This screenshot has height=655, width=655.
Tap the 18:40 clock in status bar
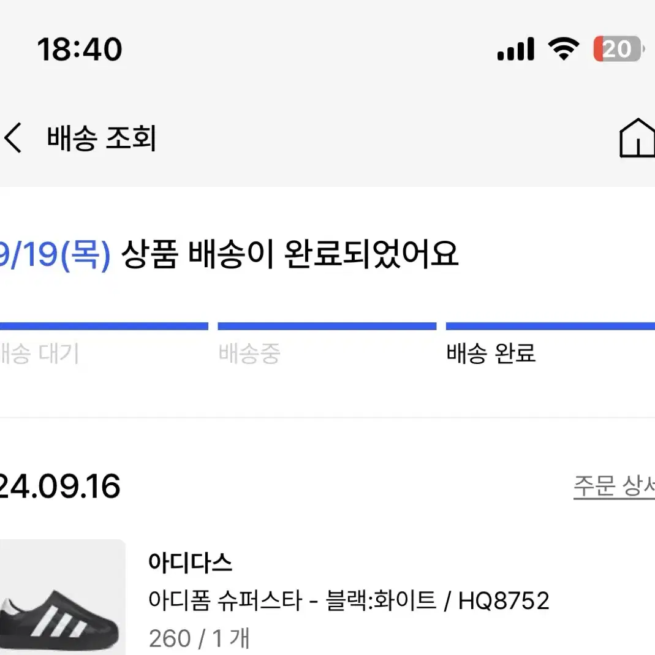point(80,49)
